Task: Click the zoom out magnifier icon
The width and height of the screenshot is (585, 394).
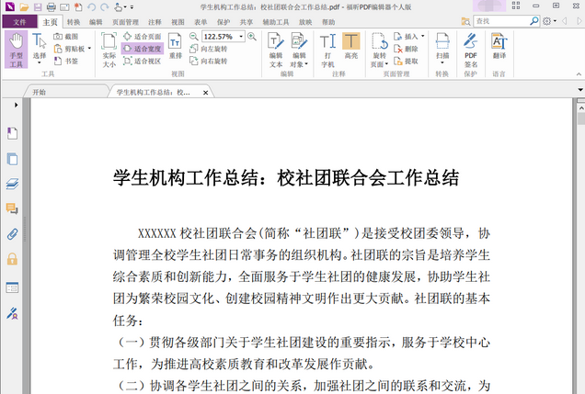Action: click(194, 36)
